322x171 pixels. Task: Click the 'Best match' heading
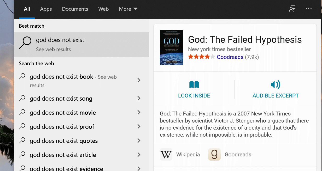pos(32,26)
